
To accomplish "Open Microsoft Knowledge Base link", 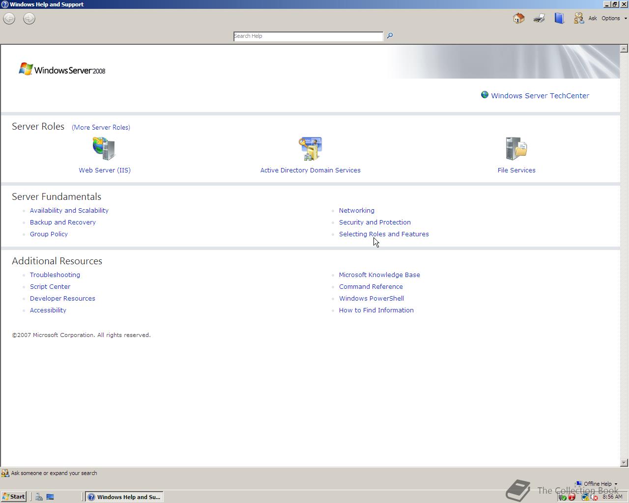I will (x=379, y=275).
